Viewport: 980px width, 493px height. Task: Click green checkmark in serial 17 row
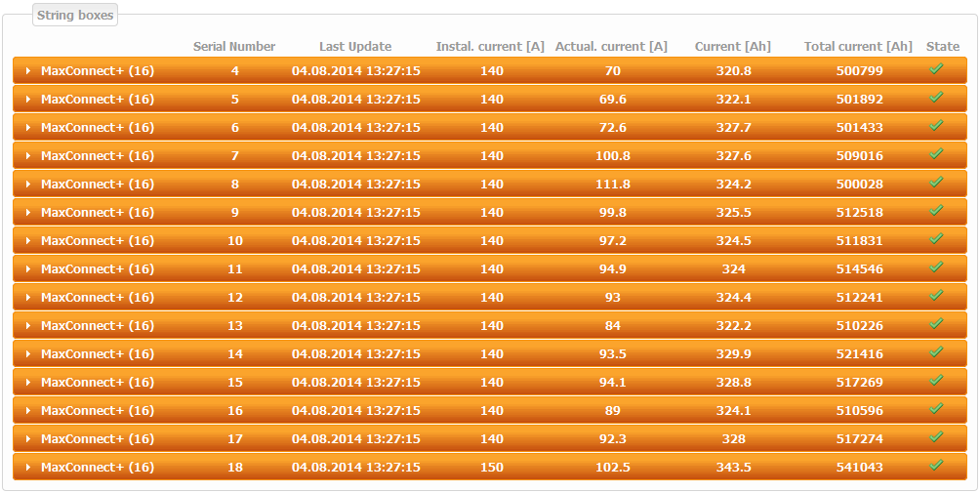tap(936, 437)
